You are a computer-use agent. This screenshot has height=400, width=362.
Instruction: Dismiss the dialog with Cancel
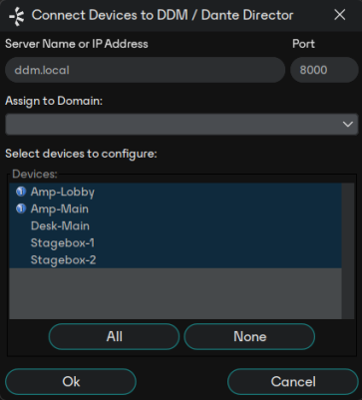click(x=293, y=381)
